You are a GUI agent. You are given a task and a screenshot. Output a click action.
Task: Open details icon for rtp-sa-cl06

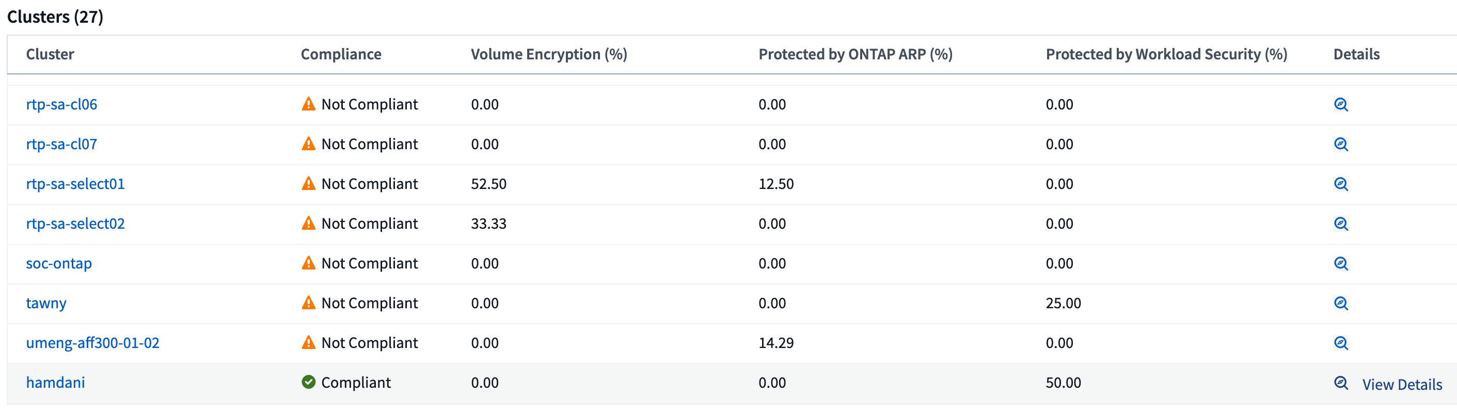tap(1340, 105)
